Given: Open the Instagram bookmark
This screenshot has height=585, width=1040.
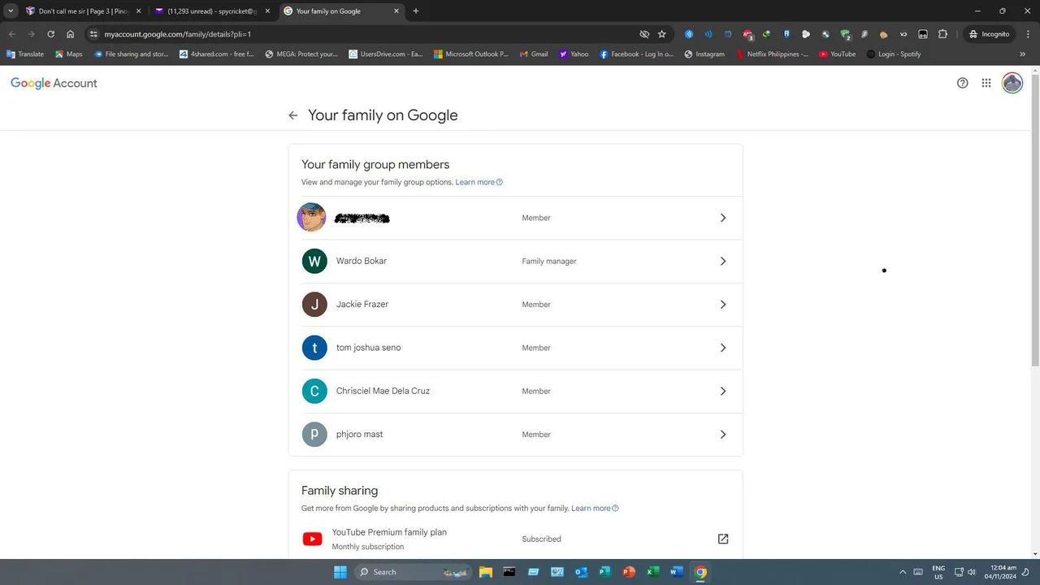Looking at the screenshot, I should coord(704,54).
